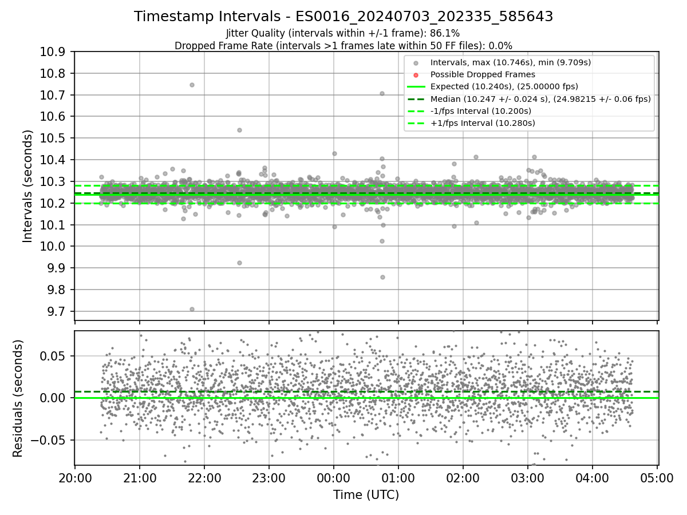Click the minimum outlier point near 9.709s
The image size is (687, 515).
(x=192, y=309)
